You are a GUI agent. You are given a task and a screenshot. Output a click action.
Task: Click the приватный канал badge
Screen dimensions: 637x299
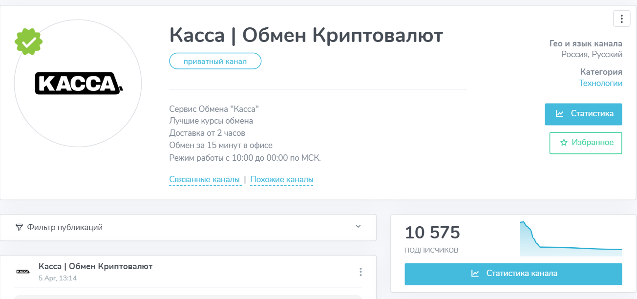[215, 61]
